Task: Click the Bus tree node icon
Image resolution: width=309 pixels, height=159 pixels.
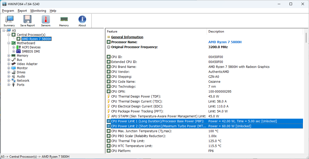Action: pyautogui.click(x=14, y=60)
